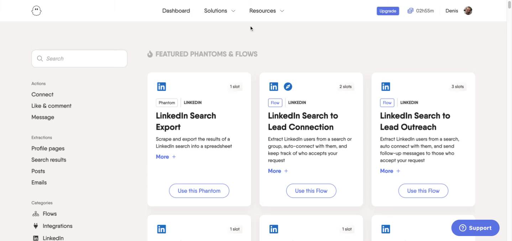Click the Upgrade button
Screen dimensions: 512x241
pos(388,11)
